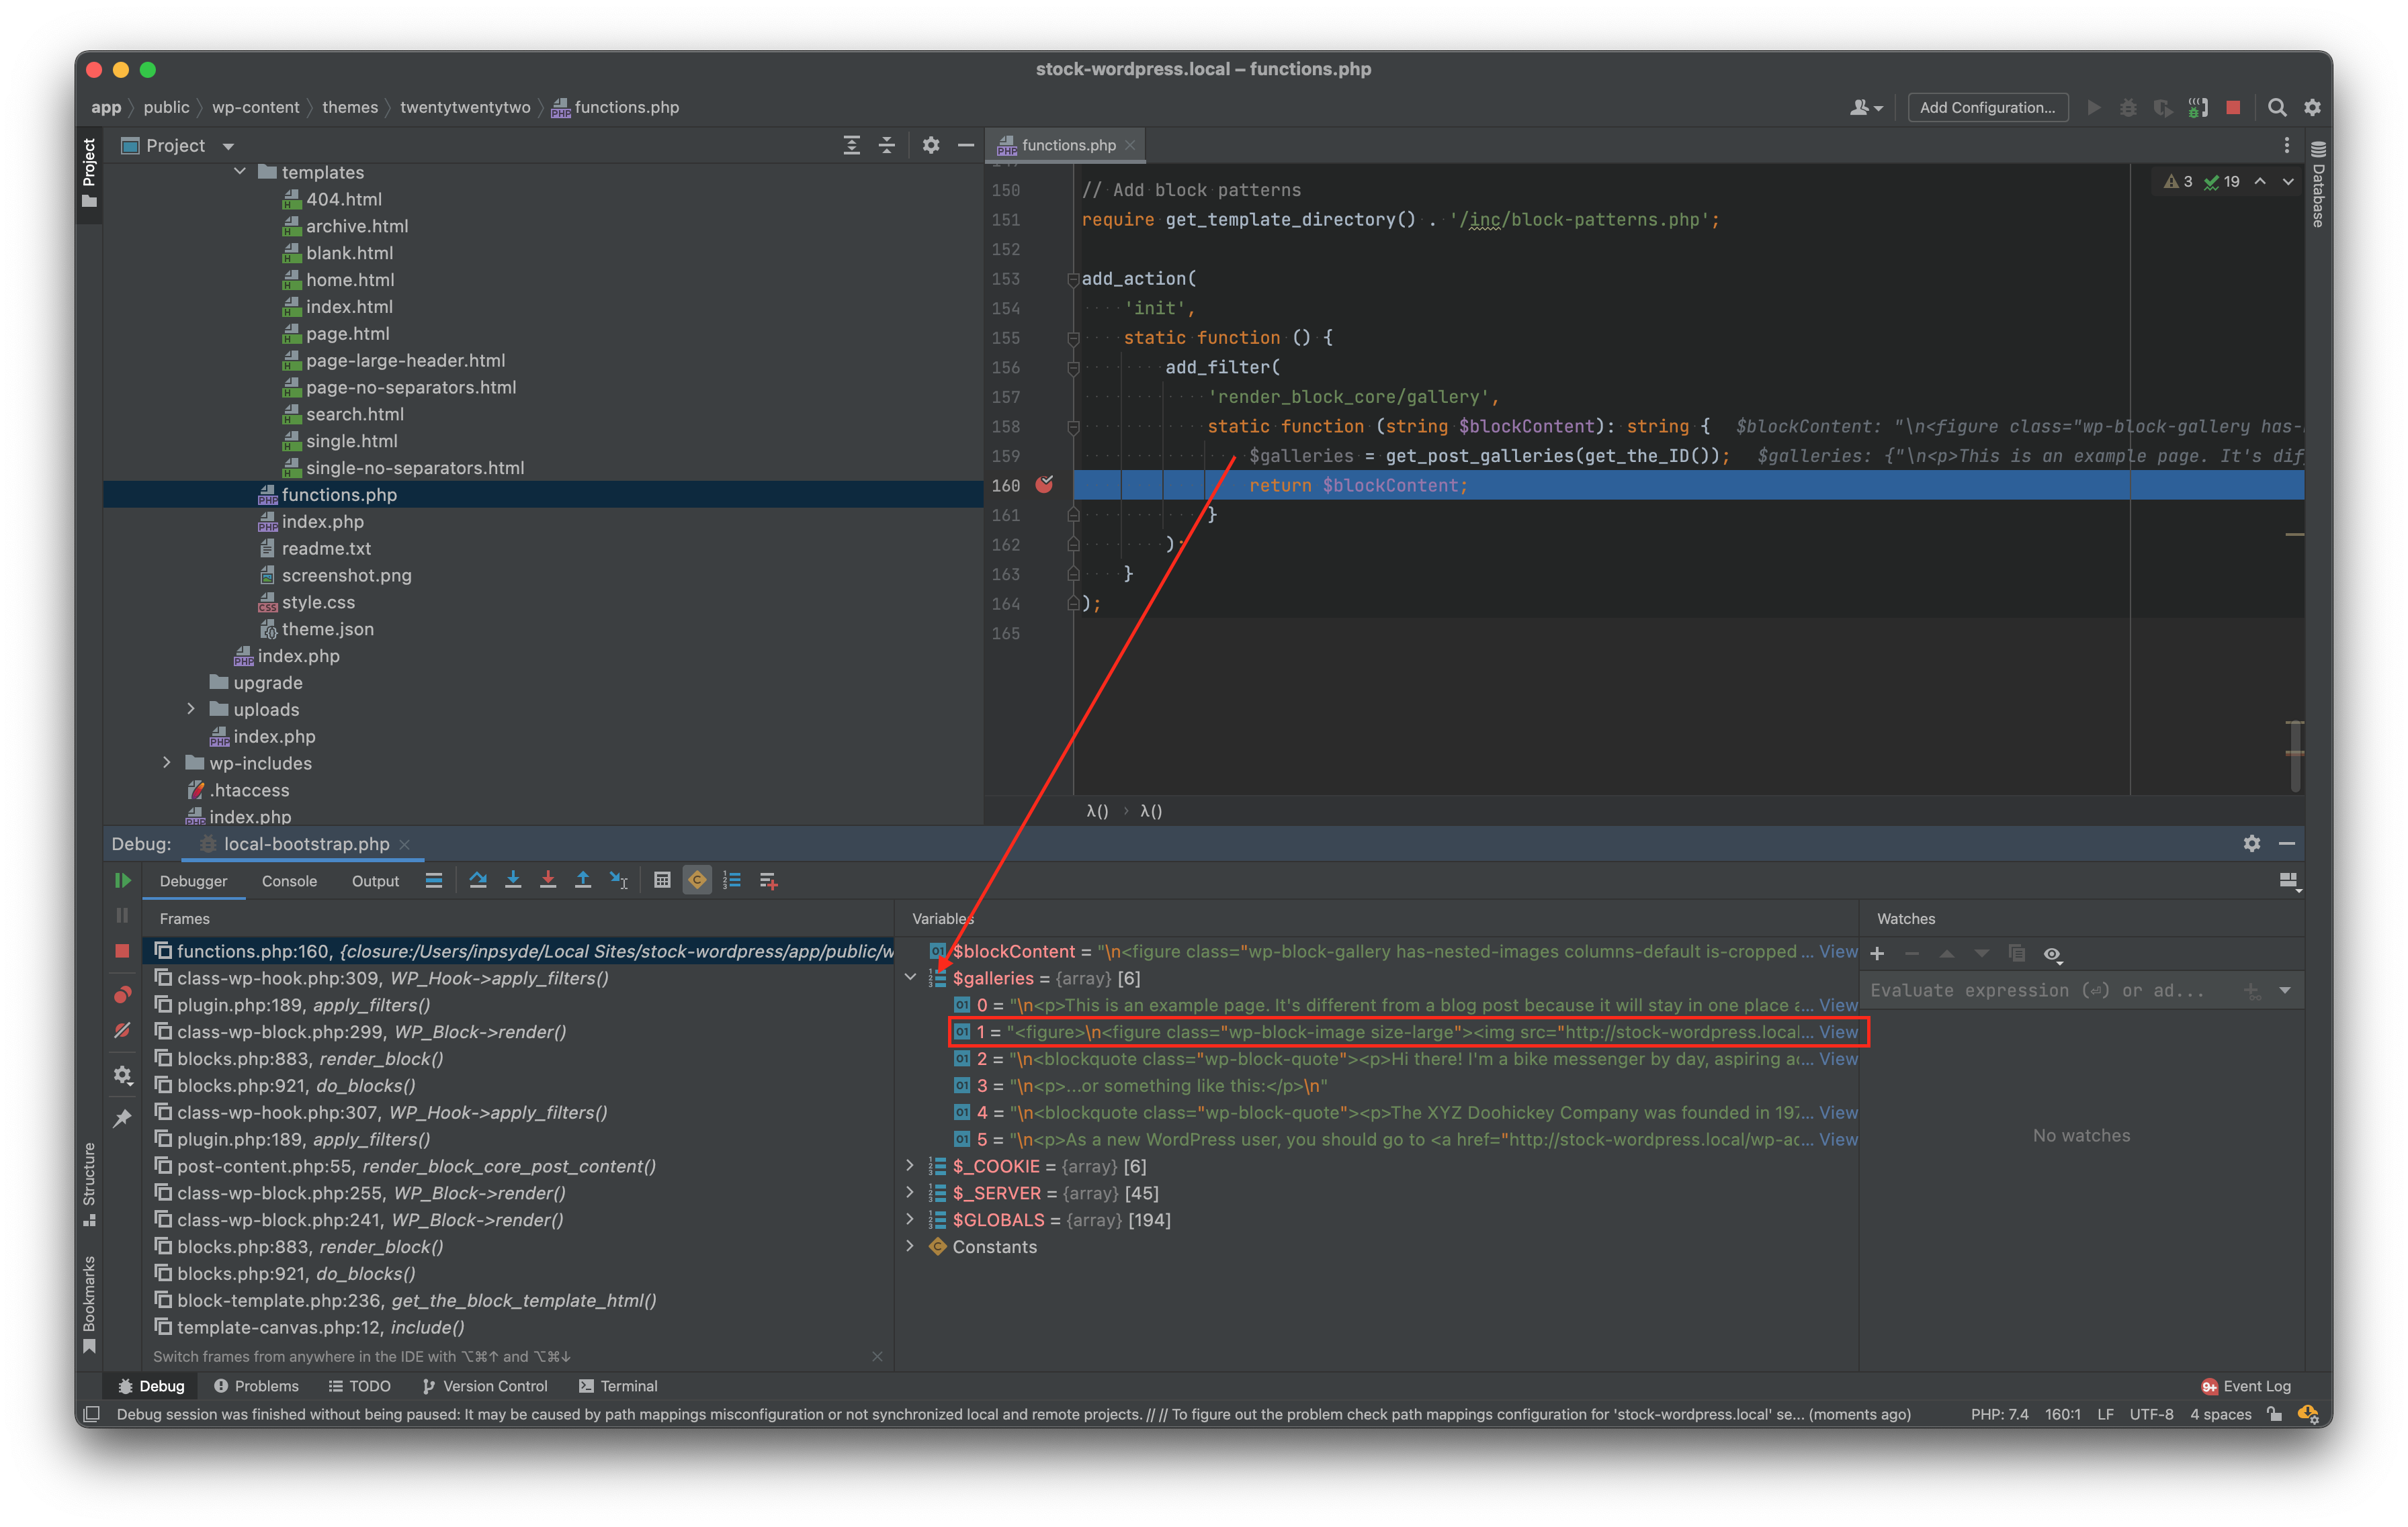Go to next highlighted problem down arrow
This screenshot has height=1527, width=2408.
click(x=2288, y=182)
